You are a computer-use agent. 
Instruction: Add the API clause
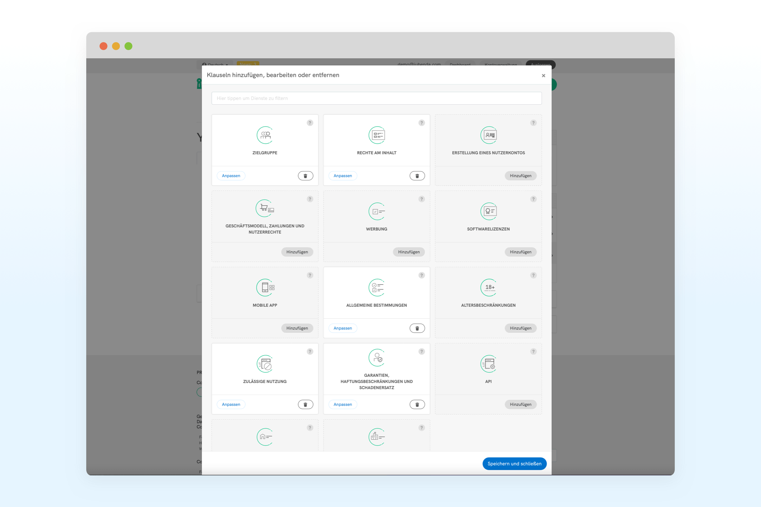pos(520,404)
